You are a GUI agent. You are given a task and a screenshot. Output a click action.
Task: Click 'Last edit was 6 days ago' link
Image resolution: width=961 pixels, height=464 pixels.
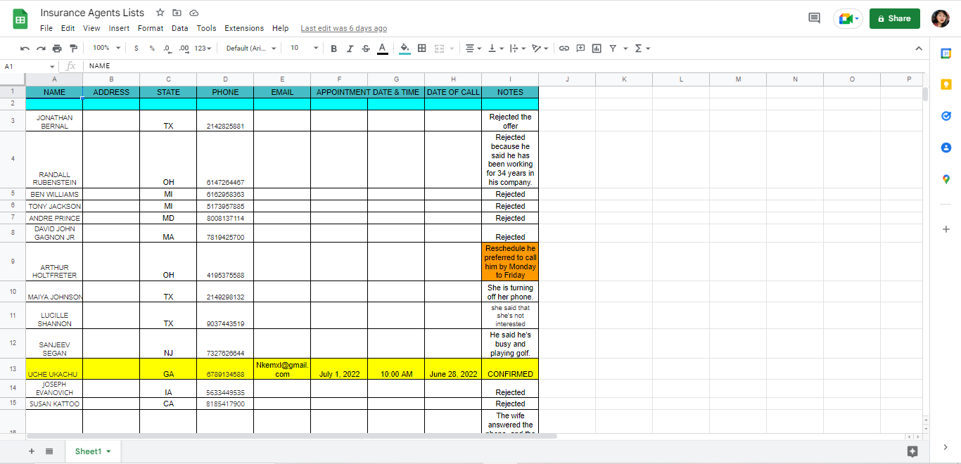tap(343, 28)
